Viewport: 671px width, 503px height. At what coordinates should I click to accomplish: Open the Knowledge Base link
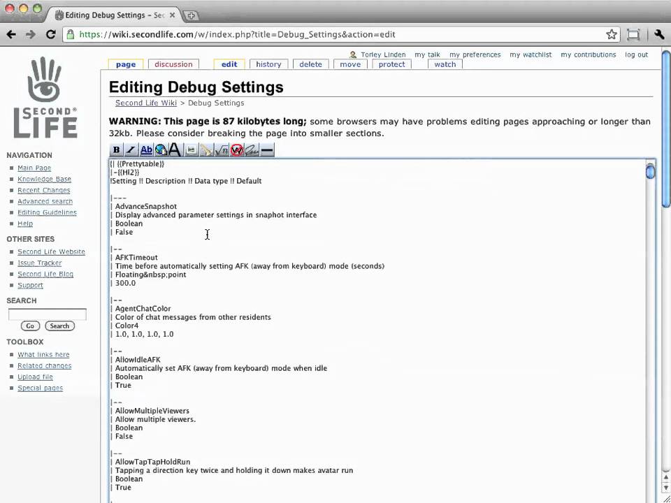coord(44,180)
